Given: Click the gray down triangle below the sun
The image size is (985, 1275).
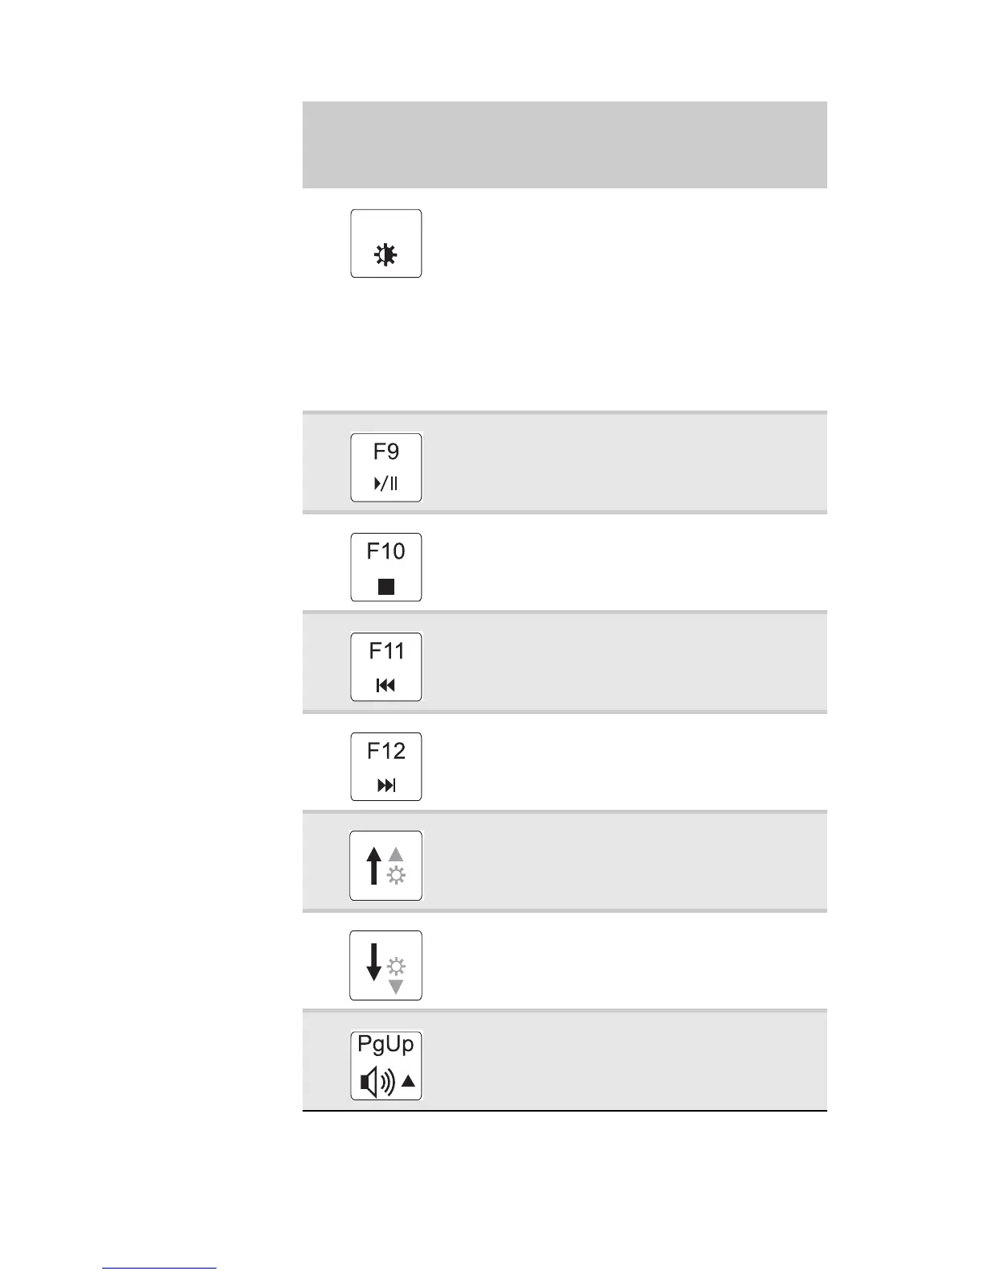Looking at the screenshot, I should click(x=396, y=987).
